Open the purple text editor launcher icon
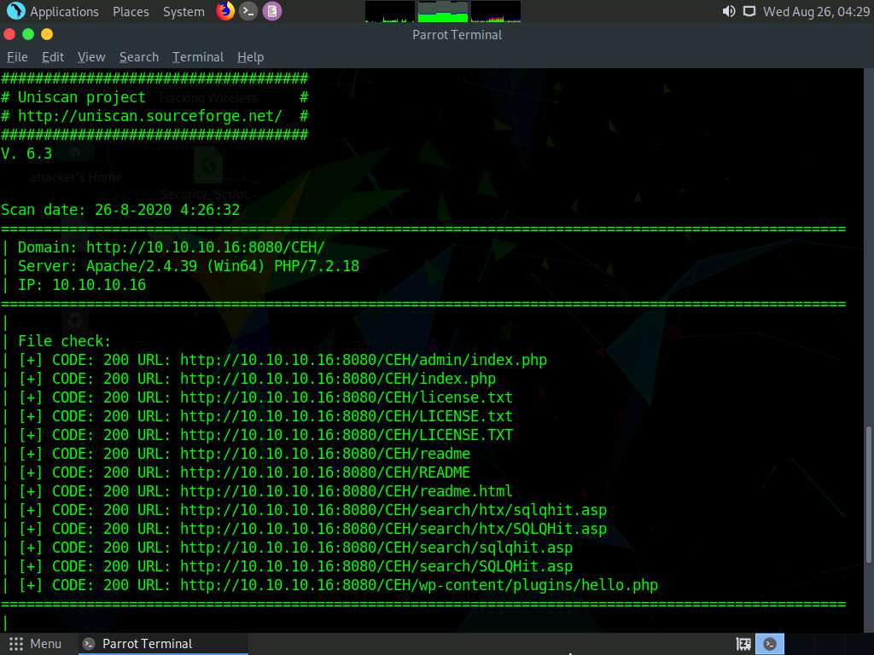Image resolution: width=874 pixels, height=655 pixels. [272, 11]
